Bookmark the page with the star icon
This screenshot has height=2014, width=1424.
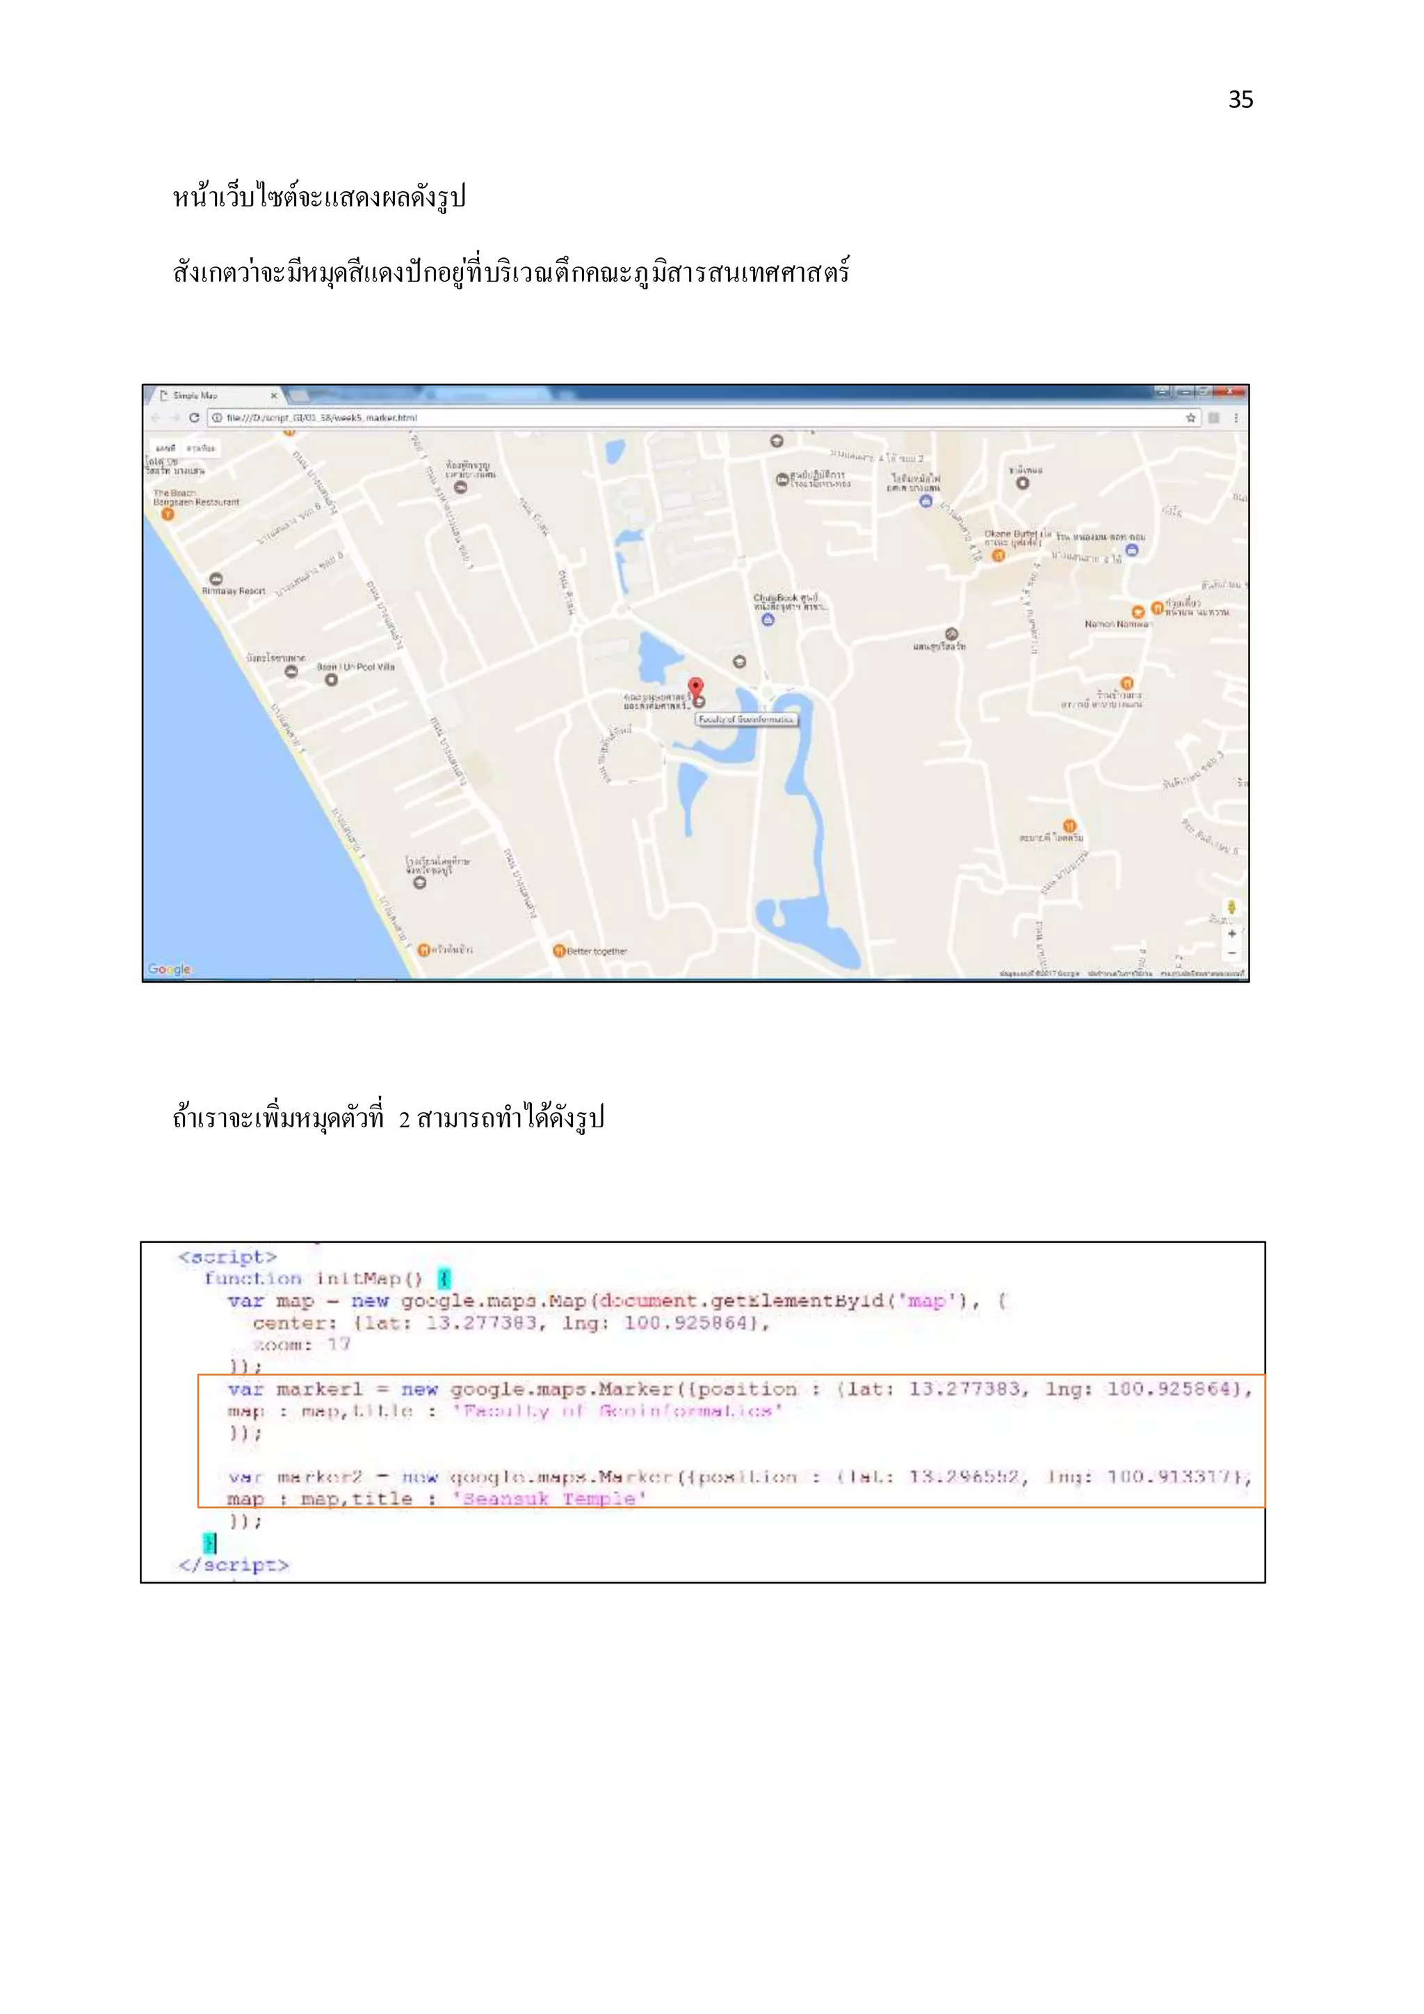(x=1191, y=417)
